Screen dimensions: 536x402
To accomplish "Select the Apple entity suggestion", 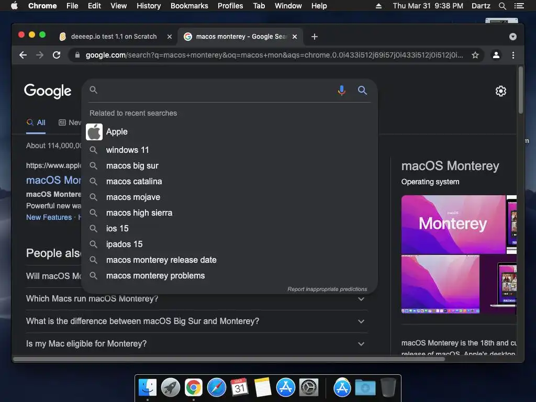I will point(229,131).
